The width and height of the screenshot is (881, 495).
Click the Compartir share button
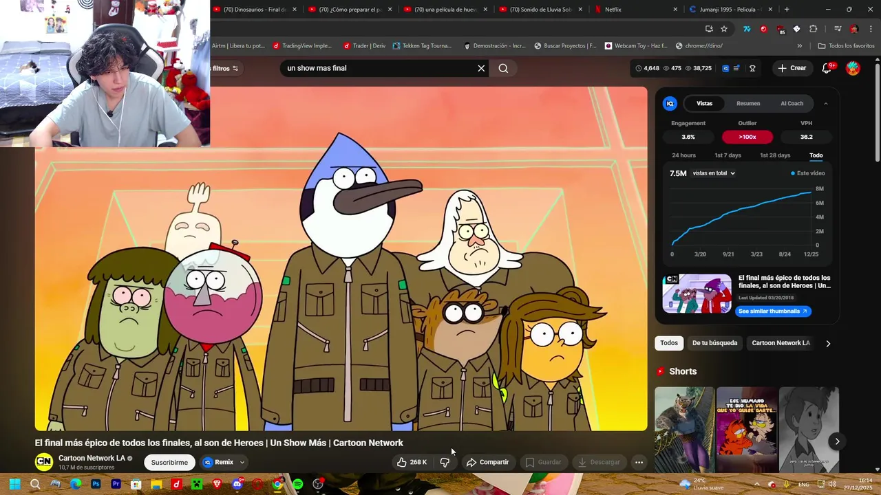[x=487, y=462]
